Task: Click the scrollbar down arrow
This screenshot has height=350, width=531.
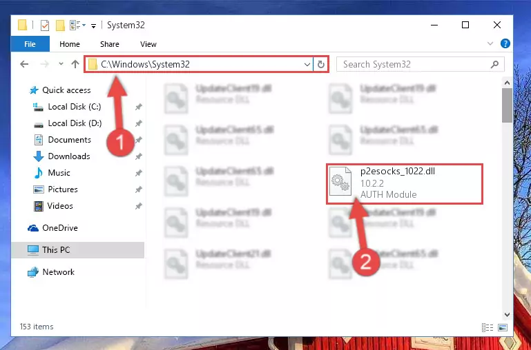Action: 507,315
